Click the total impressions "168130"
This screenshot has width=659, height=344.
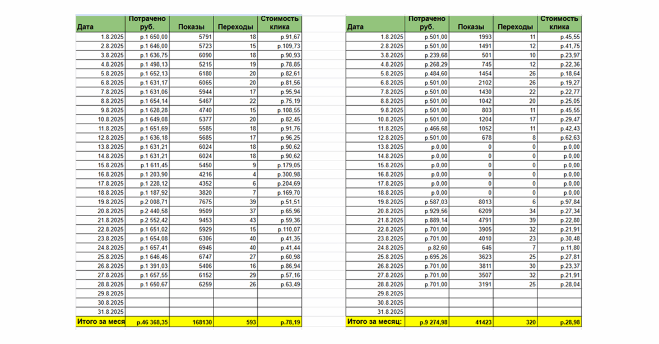pos(191,322)
